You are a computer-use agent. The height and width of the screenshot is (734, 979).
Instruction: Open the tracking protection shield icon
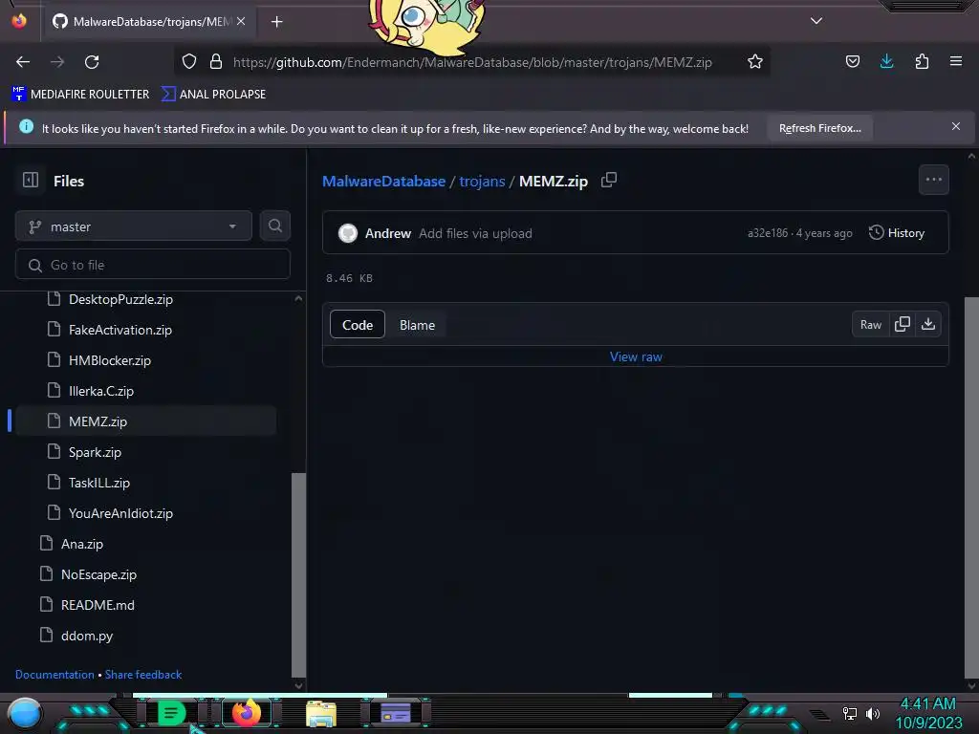189,62
